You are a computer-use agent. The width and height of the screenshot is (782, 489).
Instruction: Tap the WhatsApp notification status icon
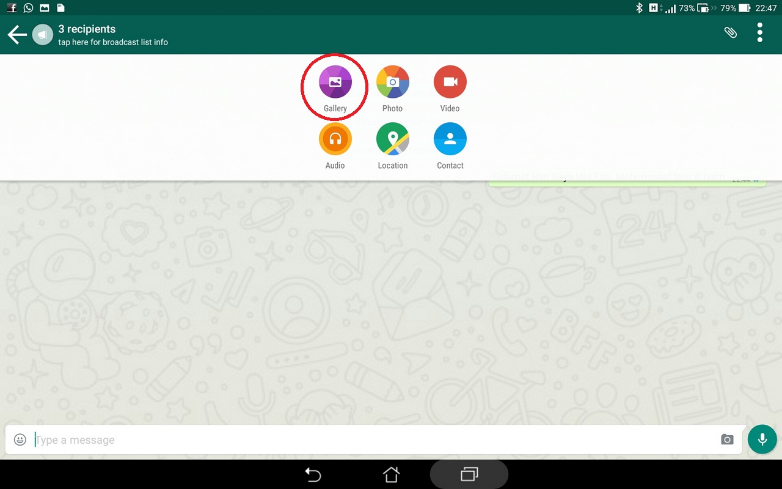(28, 8)
